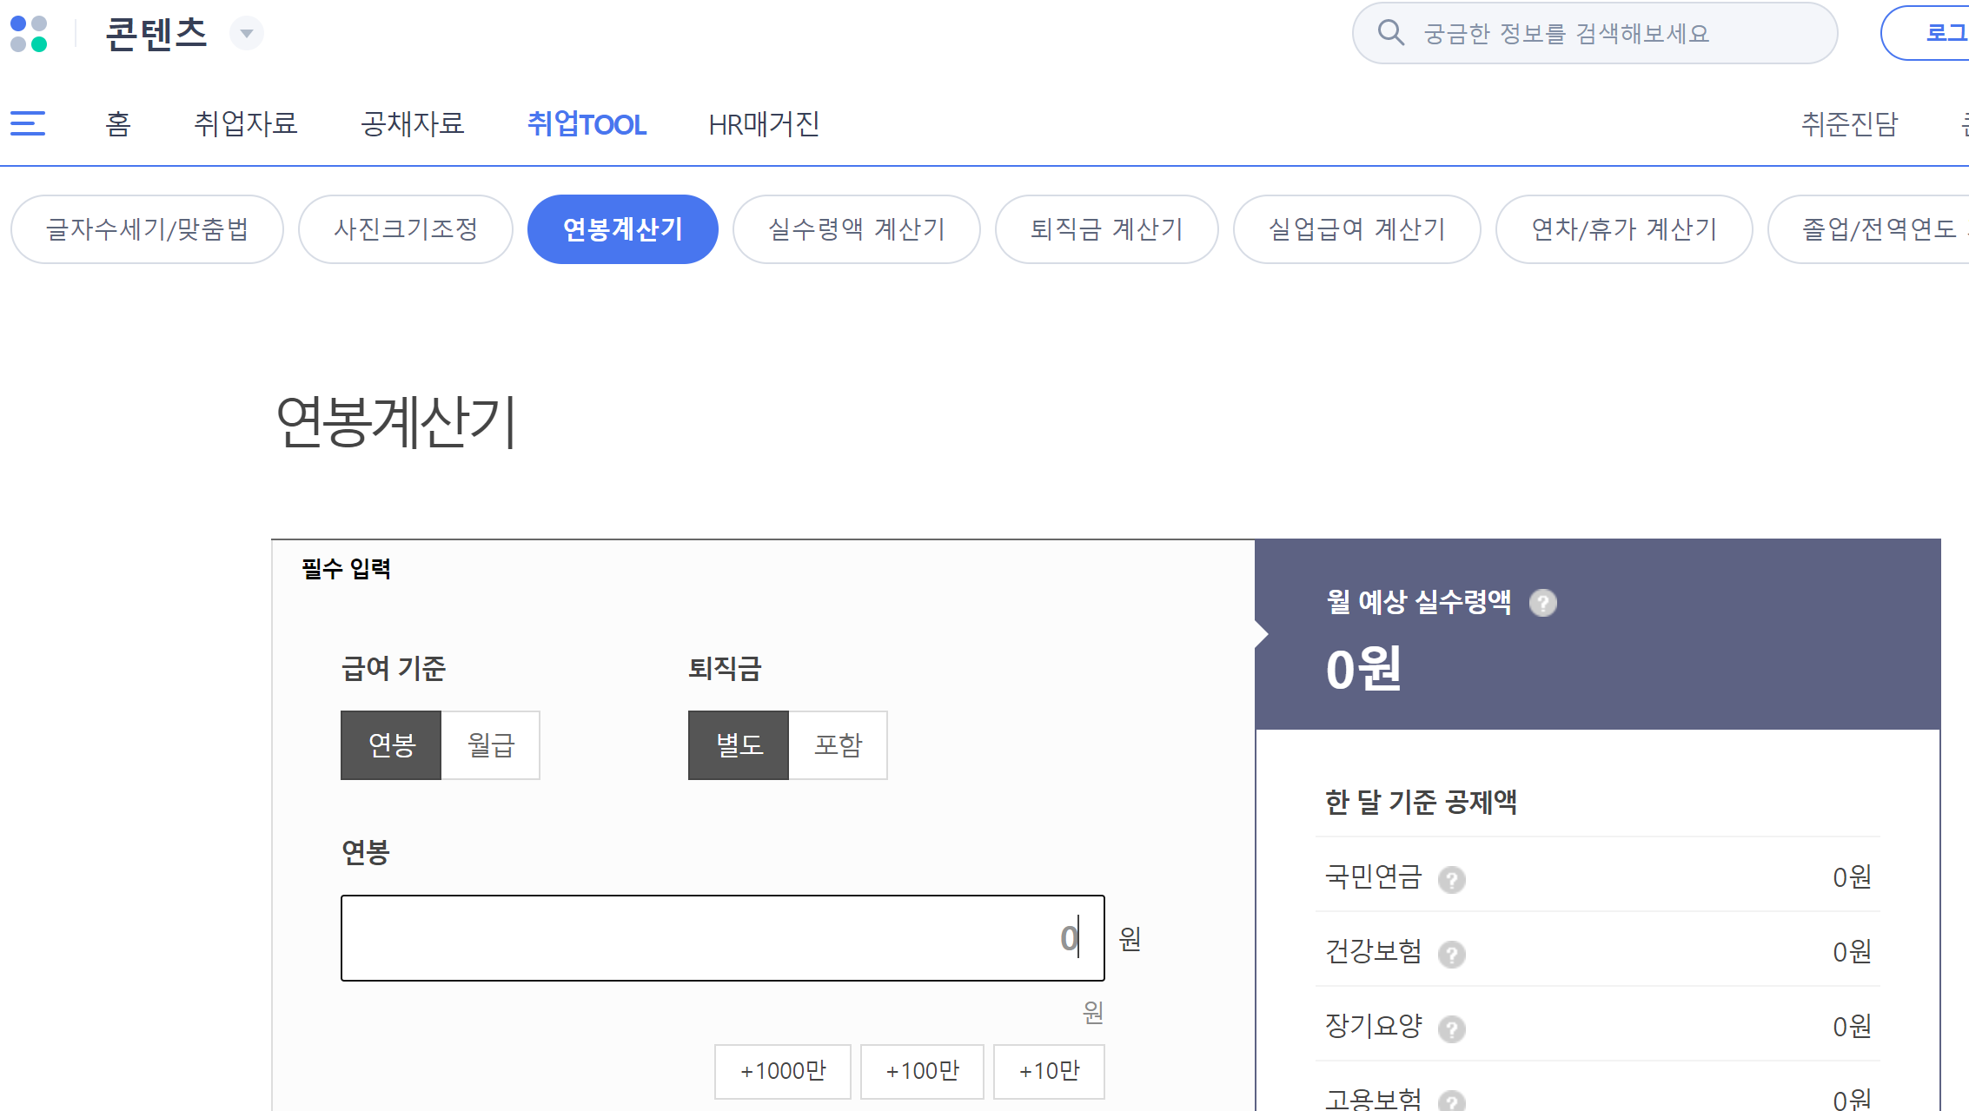Click help icon next to 국민연금
Image resolution: width=1969 pixels, height=1111 pixels.
[x=1452, y=880]
